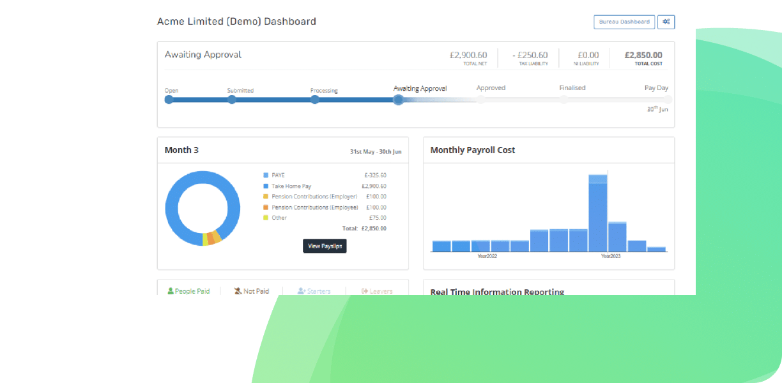
Task: Click the Leavers exit icon
Action: tap(365, 291)
